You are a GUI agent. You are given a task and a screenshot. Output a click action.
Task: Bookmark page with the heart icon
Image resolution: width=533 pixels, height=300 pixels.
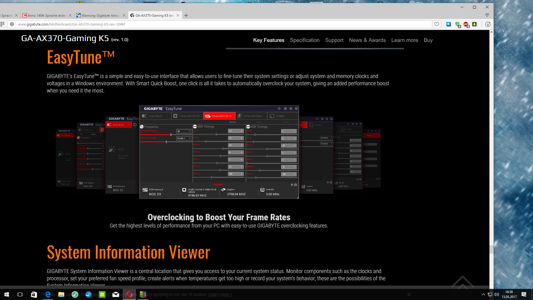437,24
